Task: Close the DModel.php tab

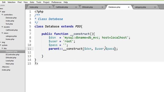Action: click(x=102, y=7)
